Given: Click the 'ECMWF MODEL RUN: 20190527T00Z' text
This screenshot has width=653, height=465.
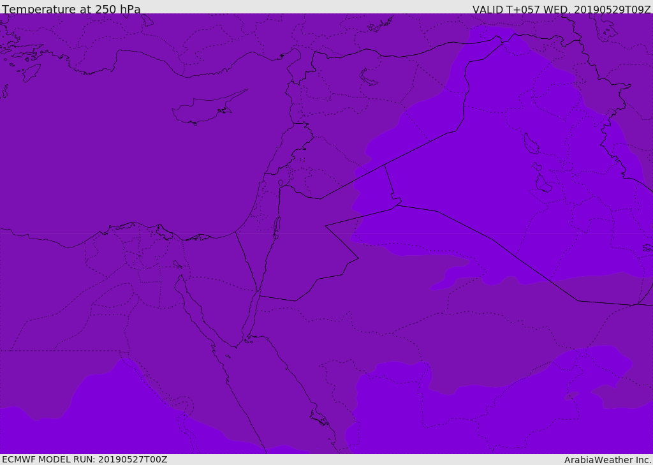Looking at the screenshot, I should click(x=85, y=459).
